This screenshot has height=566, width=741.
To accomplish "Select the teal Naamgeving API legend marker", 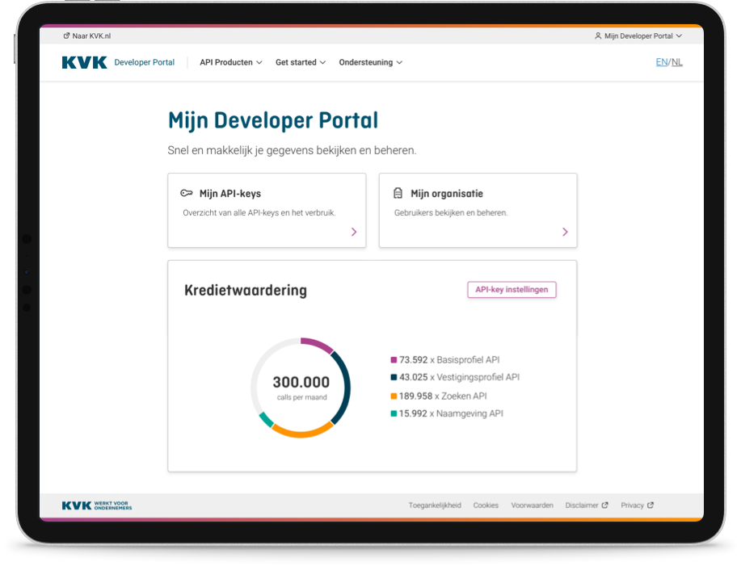I will coord(393,413).
